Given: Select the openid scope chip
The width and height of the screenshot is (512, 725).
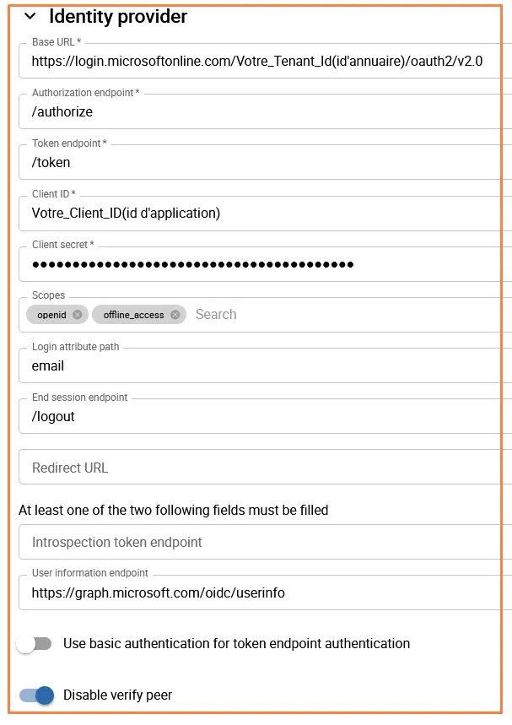Looking at the screenshot, I should (51, 315).
